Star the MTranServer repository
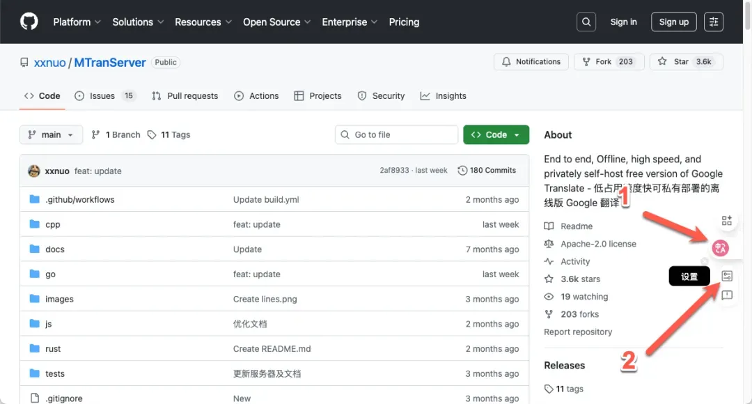The width and height of the screenshot is (752, 404). tap(685, 62)
